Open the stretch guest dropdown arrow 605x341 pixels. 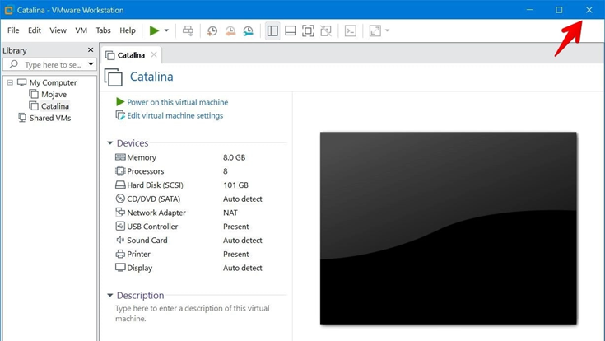point(387,30)
